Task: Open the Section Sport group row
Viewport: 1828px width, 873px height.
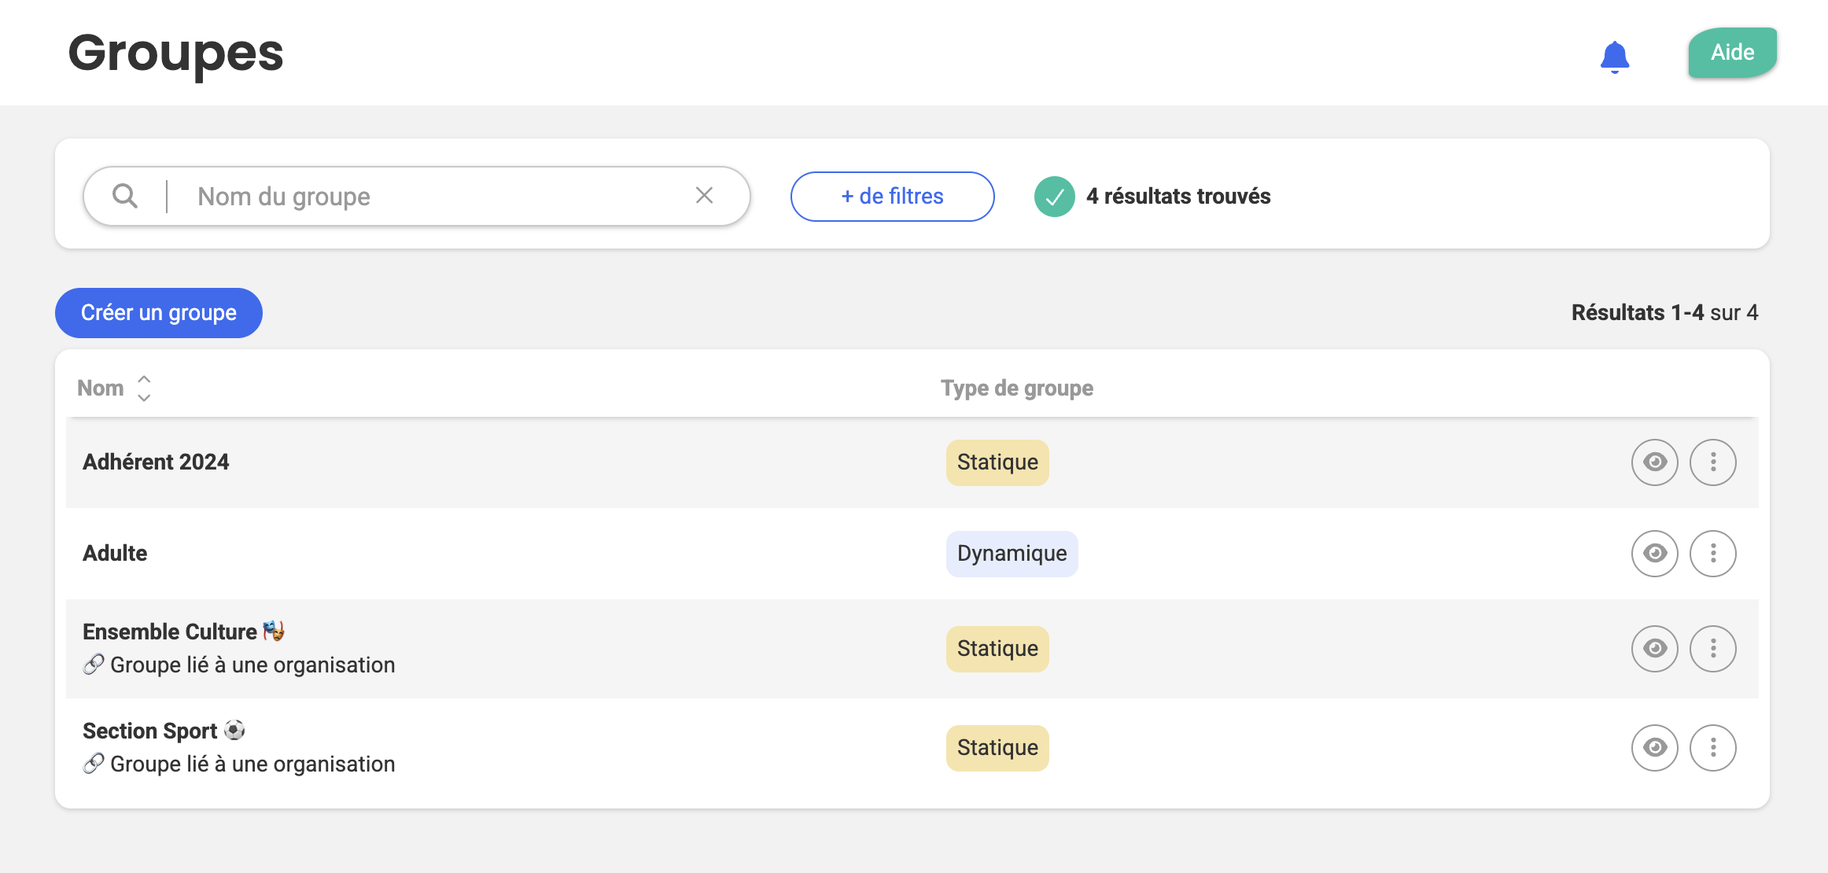Action: coord(150,731)
